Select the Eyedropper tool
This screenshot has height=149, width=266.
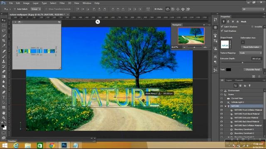click(x=4, y=46)
